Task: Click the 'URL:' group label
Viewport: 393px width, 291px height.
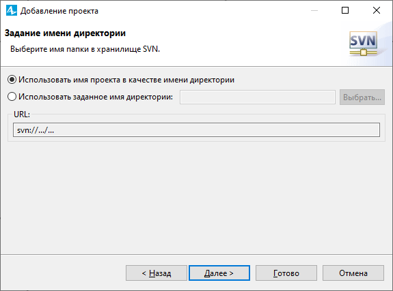Action: 22,114
